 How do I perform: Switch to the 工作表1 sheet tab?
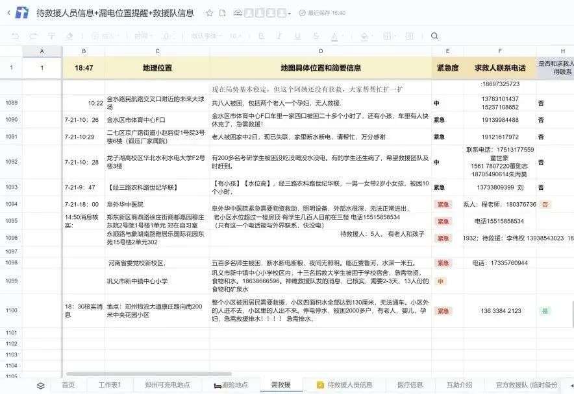click(110, 385)
